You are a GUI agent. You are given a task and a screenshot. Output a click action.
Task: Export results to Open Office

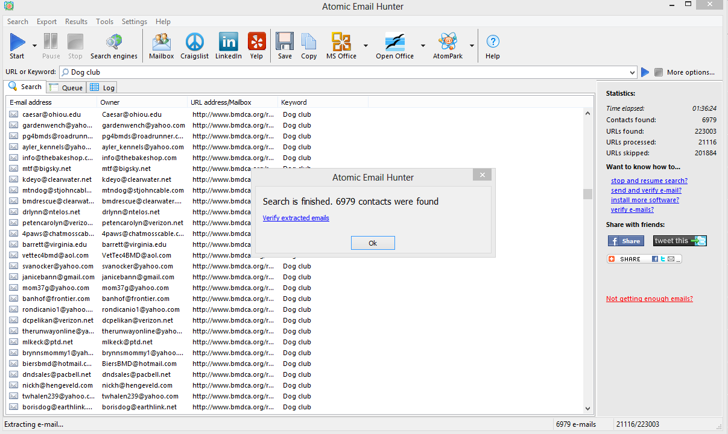(394, 46)
